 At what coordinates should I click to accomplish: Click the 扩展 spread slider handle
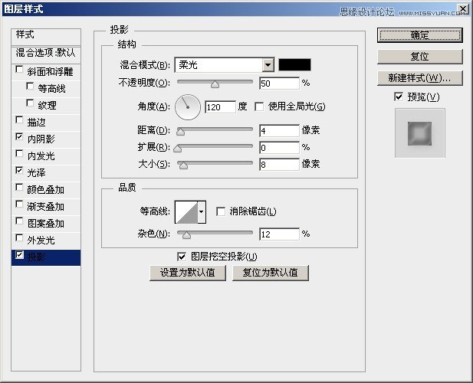178,149
